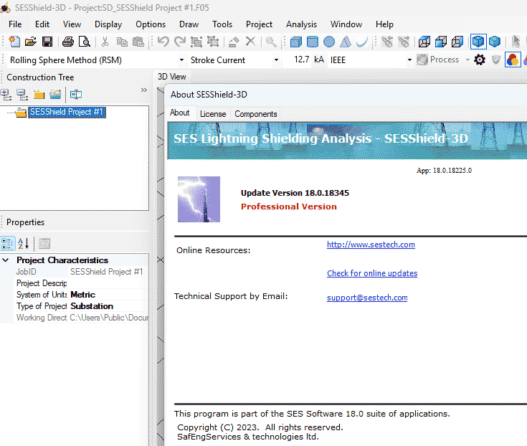Screen dimensions: 527x446
Task: Select the 3D View tab
Action: tap(172, 77)
